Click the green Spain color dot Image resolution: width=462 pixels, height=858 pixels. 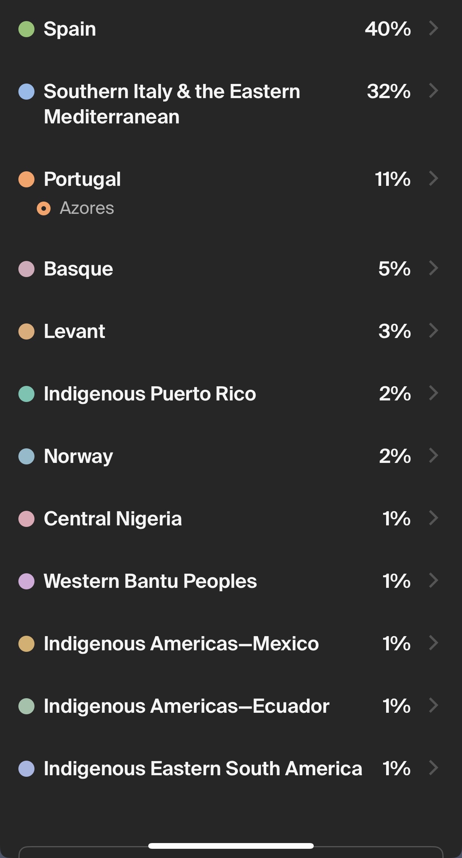[26, 29]
